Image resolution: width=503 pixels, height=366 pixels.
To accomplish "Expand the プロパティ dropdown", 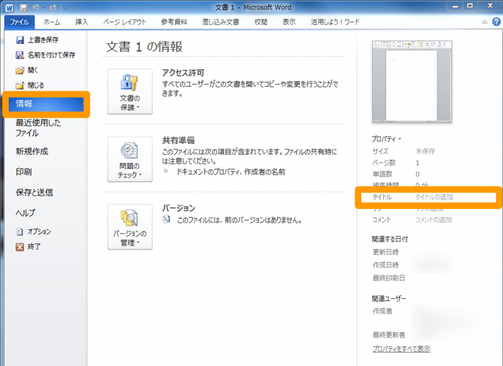I will pyautogui.click(x=386, y=139).
